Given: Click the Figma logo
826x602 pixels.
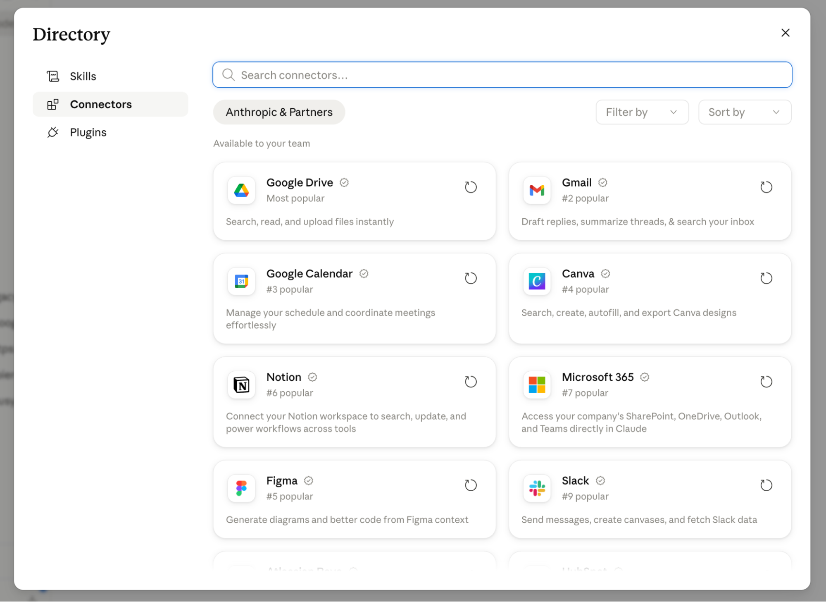Looking at the screenshot, I should (x=241, y=488).
